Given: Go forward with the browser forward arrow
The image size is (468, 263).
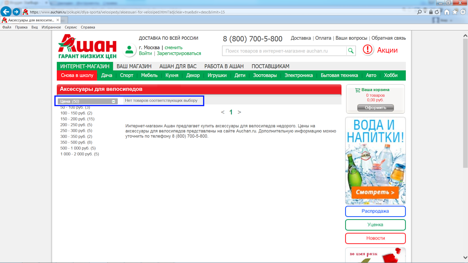Looking at the screenshot, I should [16, 12].
